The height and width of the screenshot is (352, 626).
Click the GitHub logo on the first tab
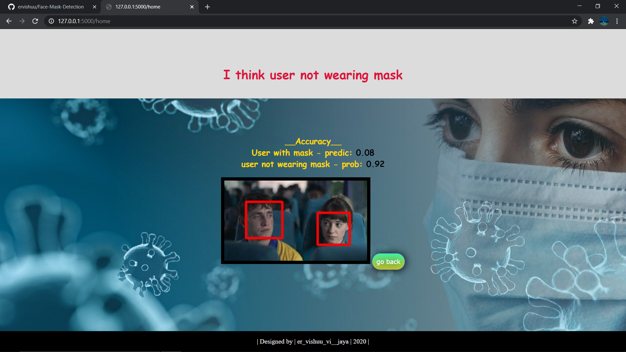[x=11, y=7]
